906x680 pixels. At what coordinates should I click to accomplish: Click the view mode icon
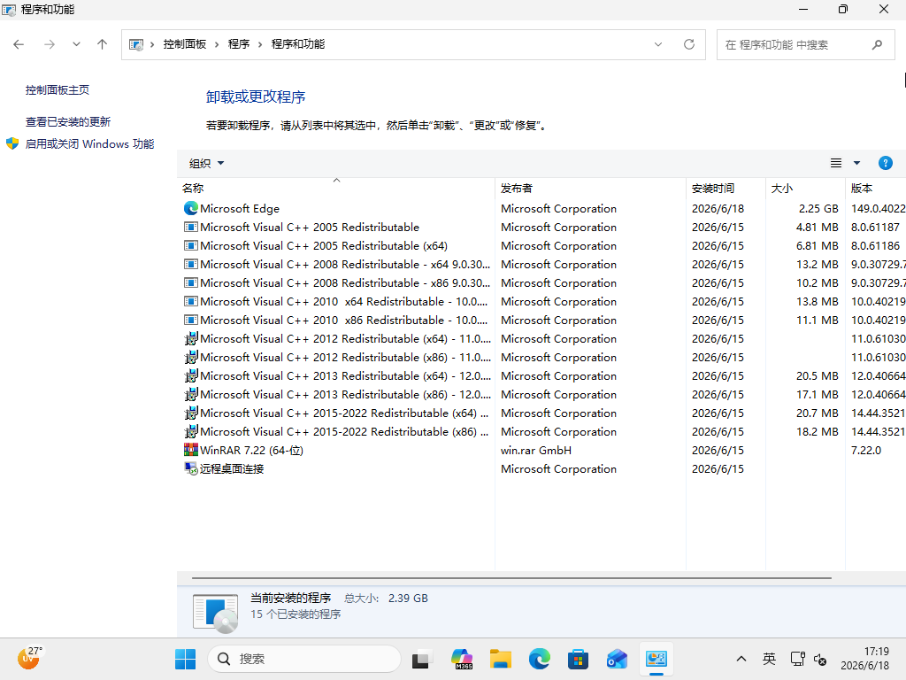pos(836,163)
